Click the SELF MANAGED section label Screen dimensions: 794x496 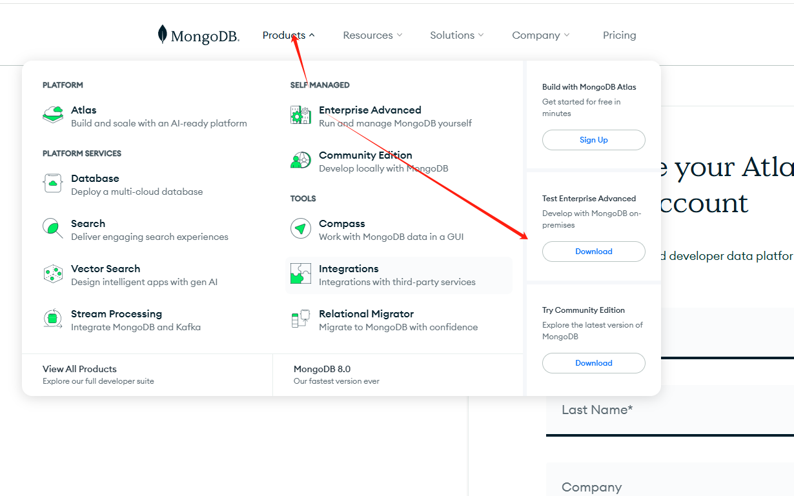click(x=320, y=85)
